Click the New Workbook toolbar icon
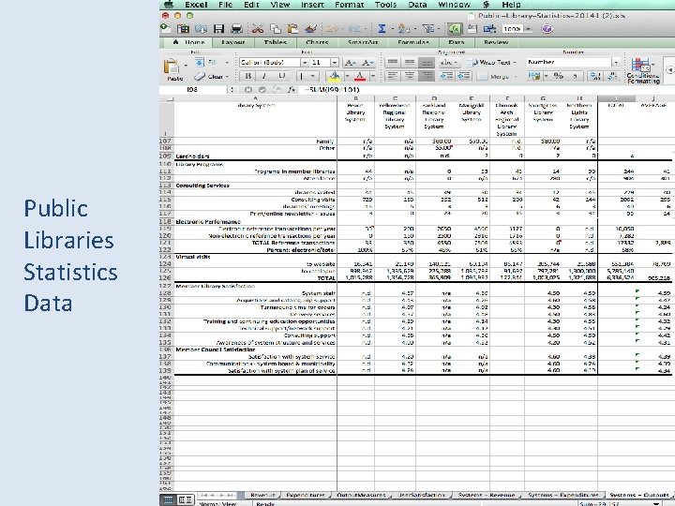Viewport: 675px width, 506px height. point(166,28)
